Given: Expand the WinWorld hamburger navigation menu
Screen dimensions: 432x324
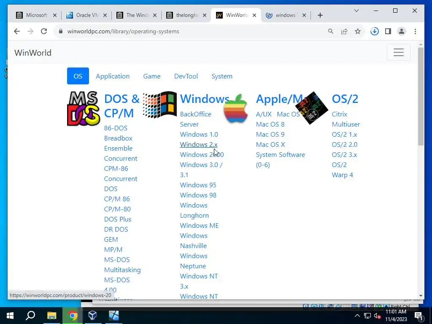Looking at the screenshot, I should pos(398,52).
